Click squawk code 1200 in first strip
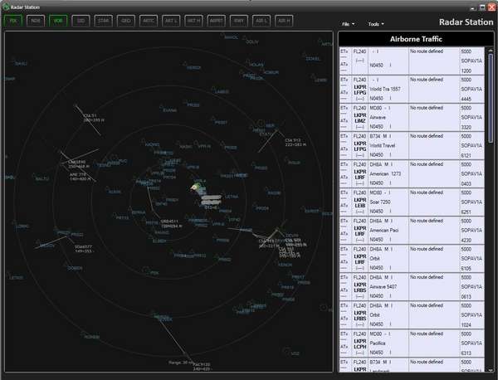The width and height of the screenshot is (498, 380). (x=466, y=71)
